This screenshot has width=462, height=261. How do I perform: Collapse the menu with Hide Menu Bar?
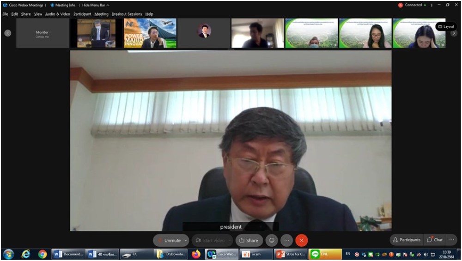click(x=96, y=5)
